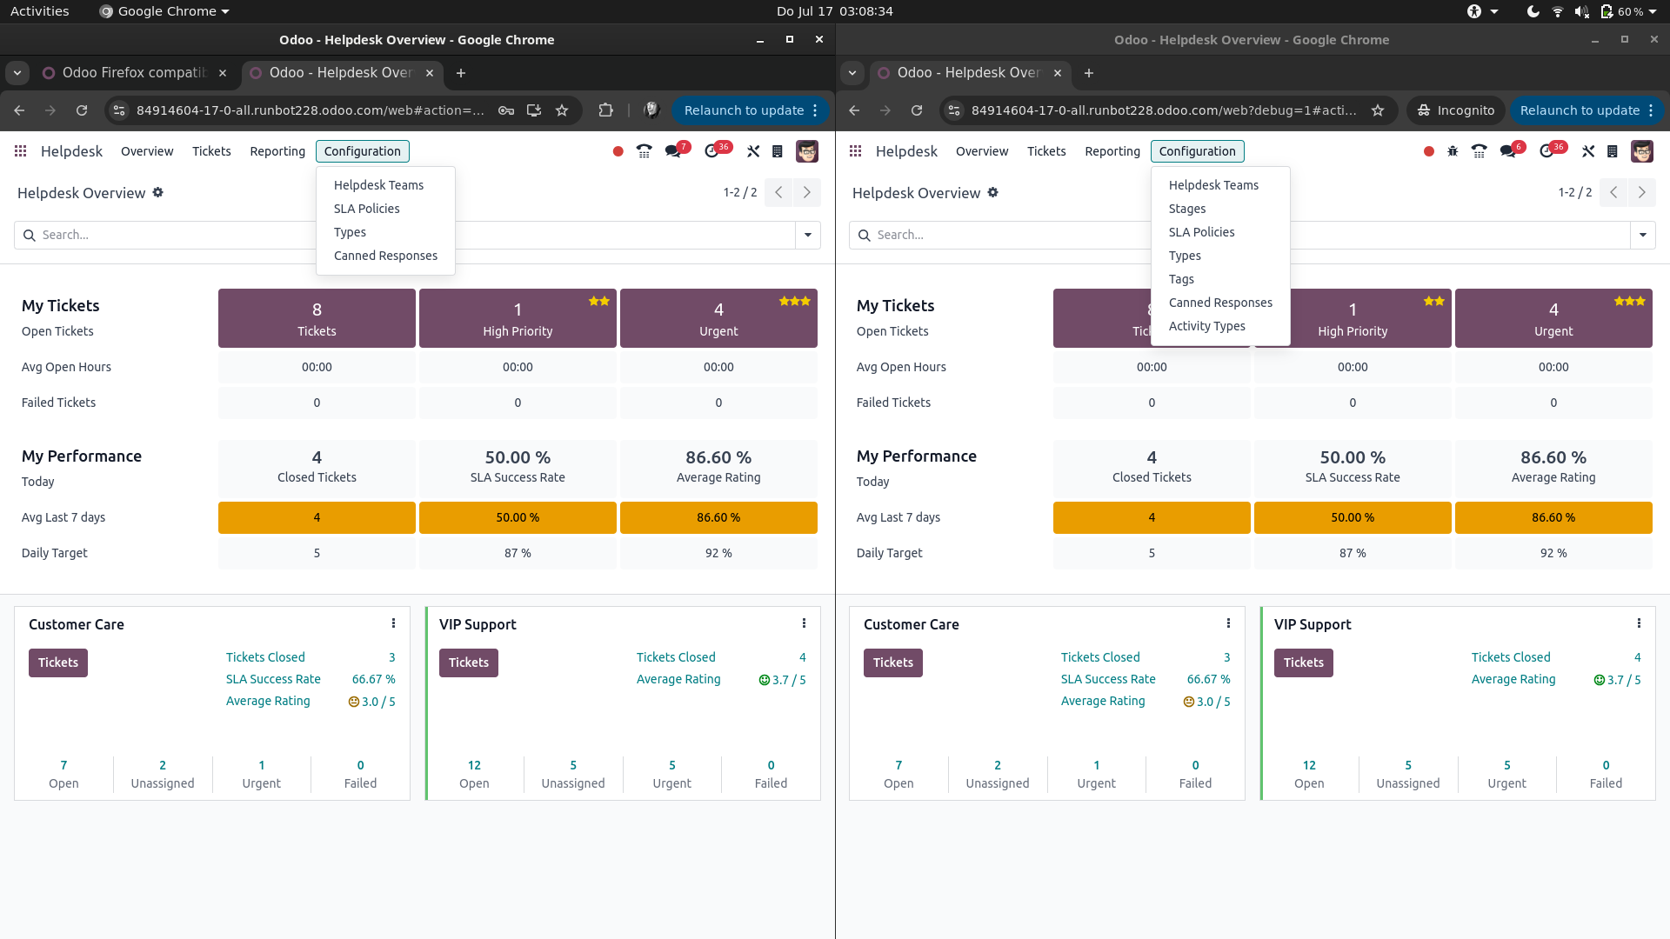Click the 4 Urgent tile in left window
This screenshot has width=1670, height=939.
pyautogui.click(x=718, y=318)
